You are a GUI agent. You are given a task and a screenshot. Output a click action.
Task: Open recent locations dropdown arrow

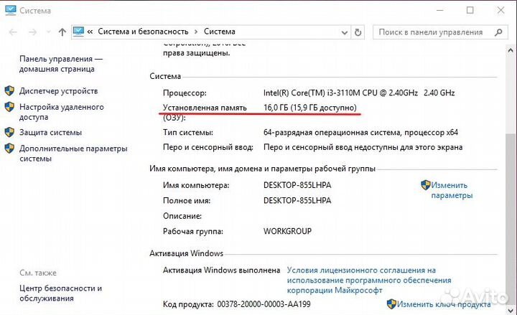[x=49, y=32]
